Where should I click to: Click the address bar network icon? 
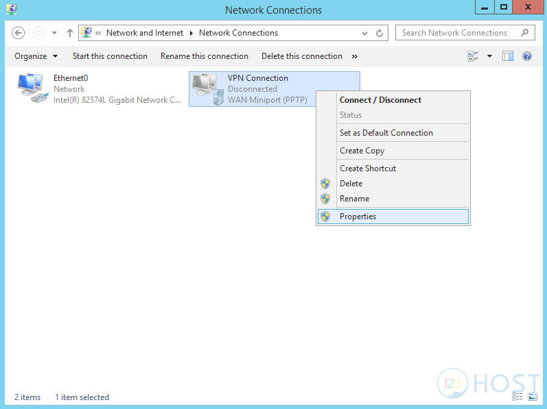[x=86, y=33]
